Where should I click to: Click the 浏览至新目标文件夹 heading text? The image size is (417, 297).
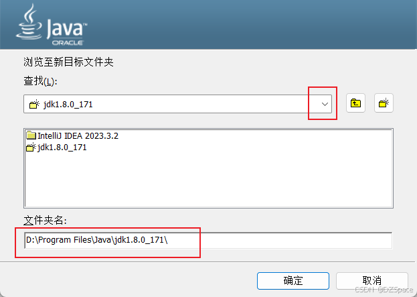pos(68,62)
